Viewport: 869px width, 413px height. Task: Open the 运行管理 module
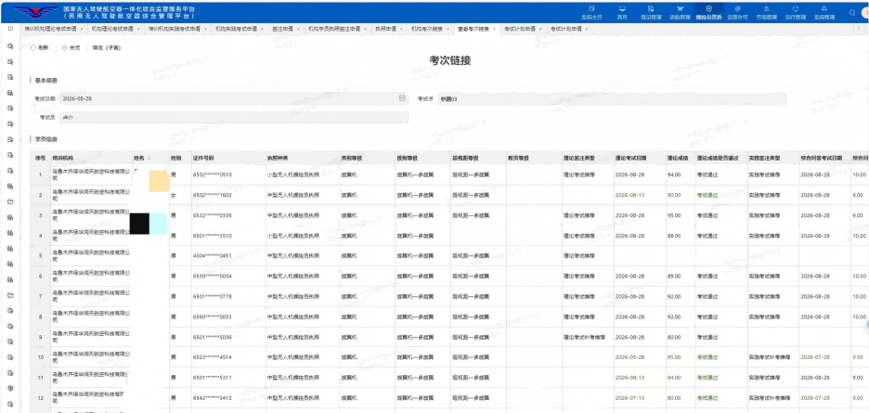click(796, 12)
